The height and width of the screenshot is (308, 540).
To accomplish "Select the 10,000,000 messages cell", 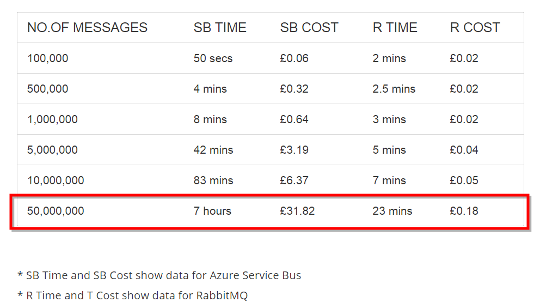I will click(56, 180).
